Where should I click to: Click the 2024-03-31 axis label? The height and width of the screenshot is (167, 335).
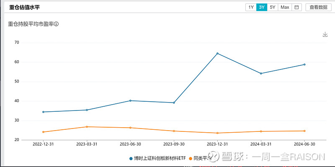[261, 144]
